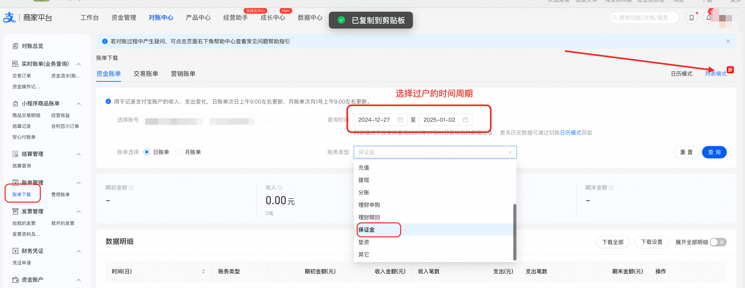Open 费用账单 in the sidebar

60,194
